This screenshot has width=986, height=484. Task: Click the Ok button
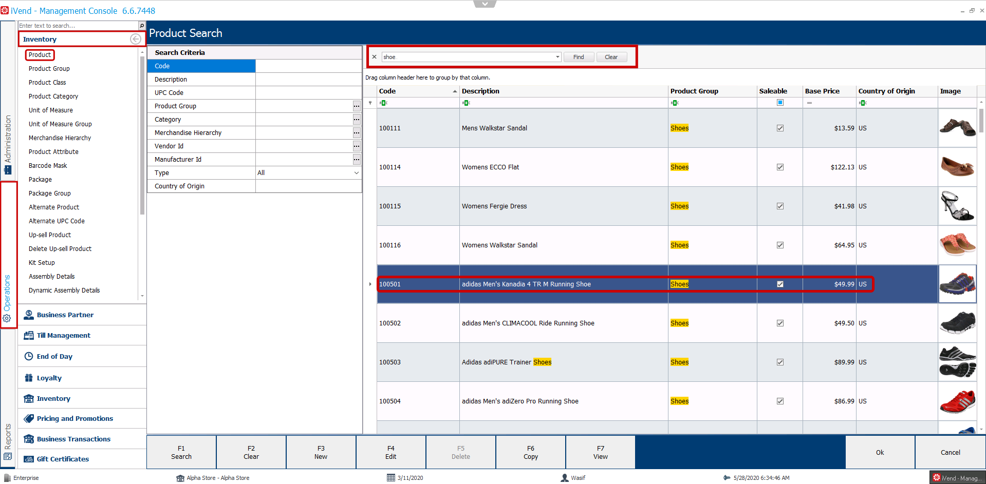point(880,452)
